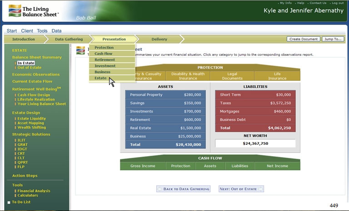Click Disability & Health Insurance category

click(x=188, y=76)
